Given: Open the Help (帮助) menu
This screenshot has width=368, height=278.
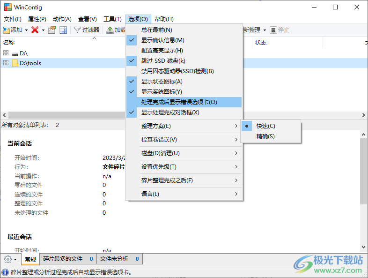Looking at the screenshot, I should pyautogui.click(x=164, y=19).
